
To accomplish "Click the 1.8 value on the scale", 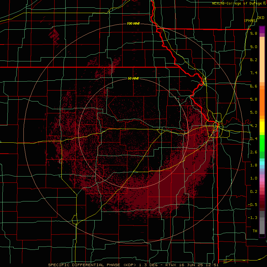I will pyautogui.click(x=254, y=165).
